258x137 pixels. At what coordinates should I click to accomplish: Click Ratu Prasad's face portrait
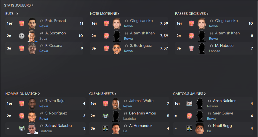[32, 23]
